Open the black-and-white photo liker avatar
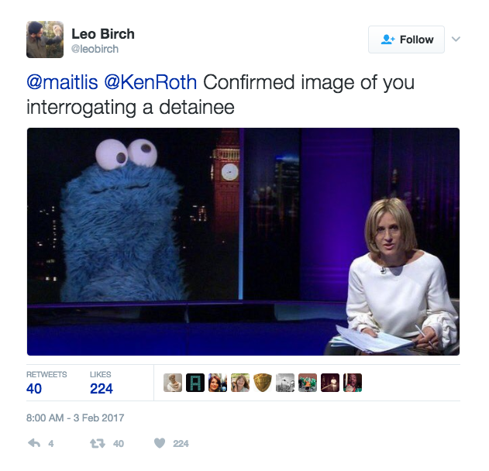The height and width of the screenshot is (471, 489). click(285, 383)
